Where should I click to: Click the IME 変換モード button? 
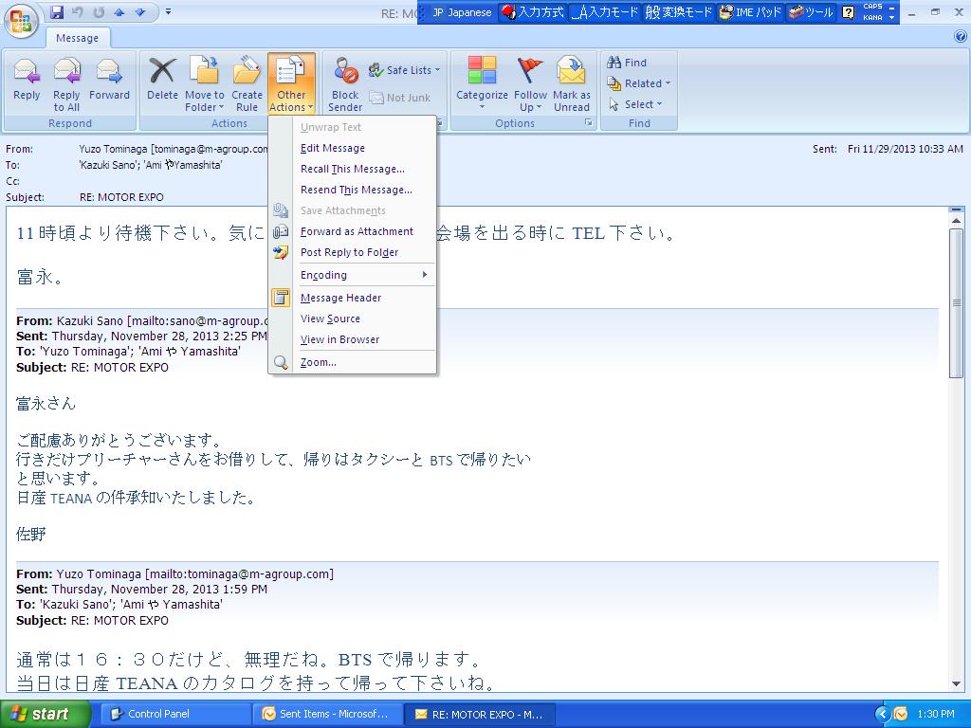pyautogui.click(x=679, y=12)
